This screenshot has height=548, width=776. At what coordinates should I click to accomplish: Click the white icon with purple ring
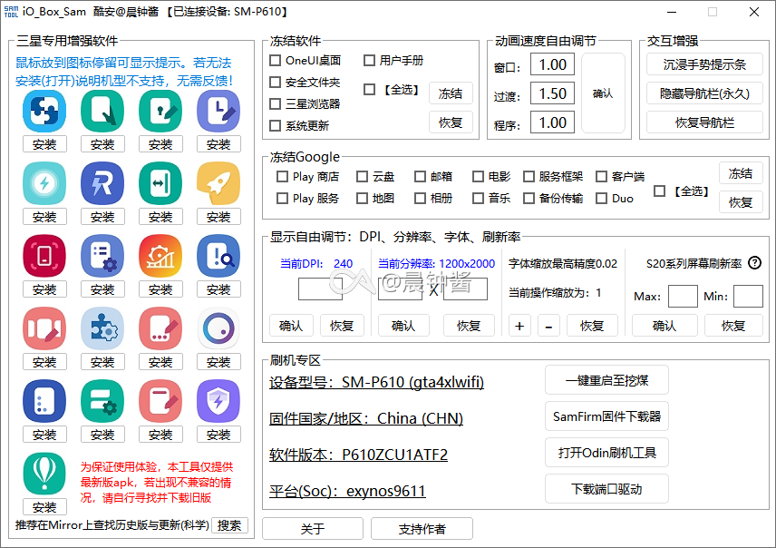click(x=218, y=328)
